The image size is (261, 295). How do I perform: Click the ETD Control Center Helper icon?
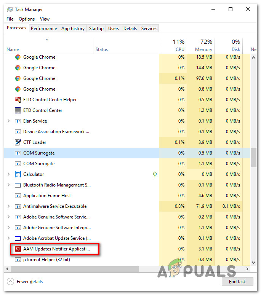pos(18,99)
